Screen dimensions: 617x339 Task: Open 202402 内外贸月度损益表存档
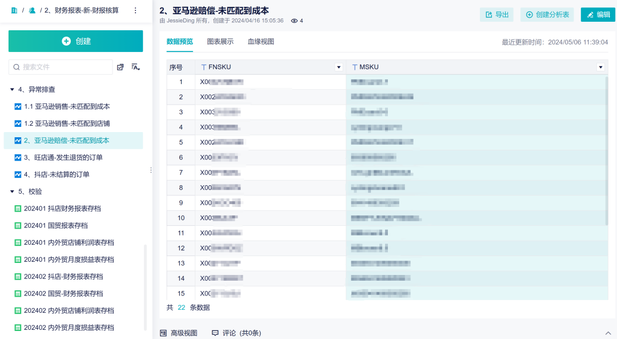pyautogui.click(x=69, y=328)
